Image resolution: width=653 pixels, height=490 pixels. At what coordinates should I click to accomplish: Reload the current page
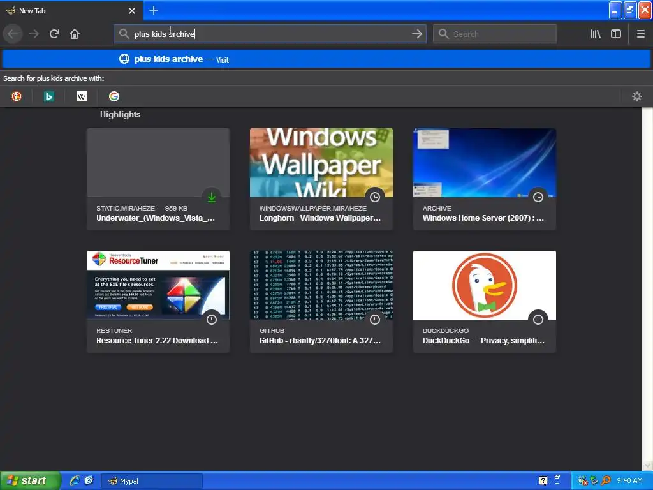(54, 34)
